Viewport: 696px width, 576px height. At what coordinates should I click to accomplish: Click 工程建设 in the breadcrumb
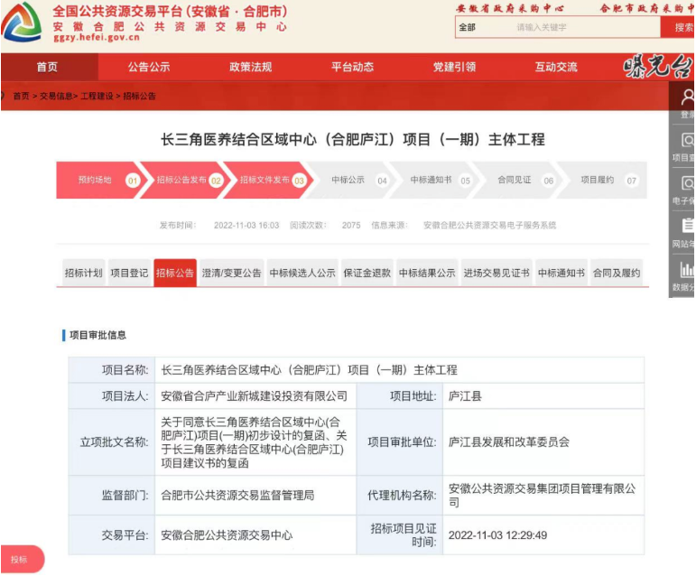(x=98, y=96)
